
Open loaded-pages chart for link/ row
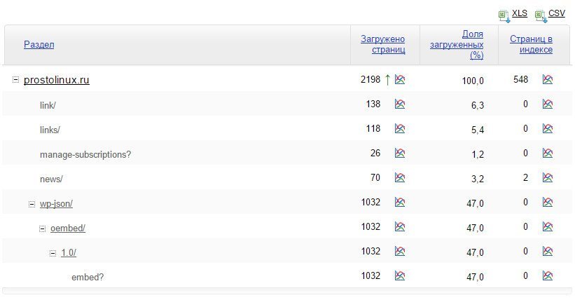[400, 104]
